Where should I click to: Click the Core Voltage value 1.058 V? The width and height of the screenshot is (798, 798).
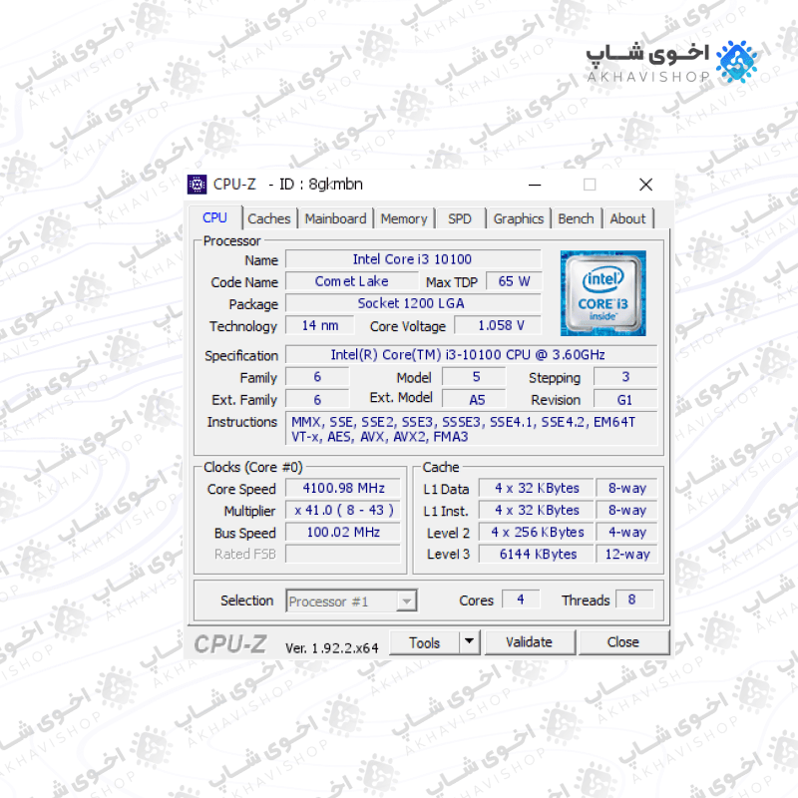coord(498,325)
